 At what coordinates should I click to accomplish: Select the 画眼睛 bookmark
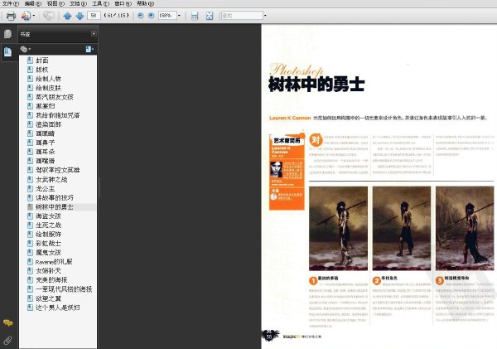[x=46, y=133]
